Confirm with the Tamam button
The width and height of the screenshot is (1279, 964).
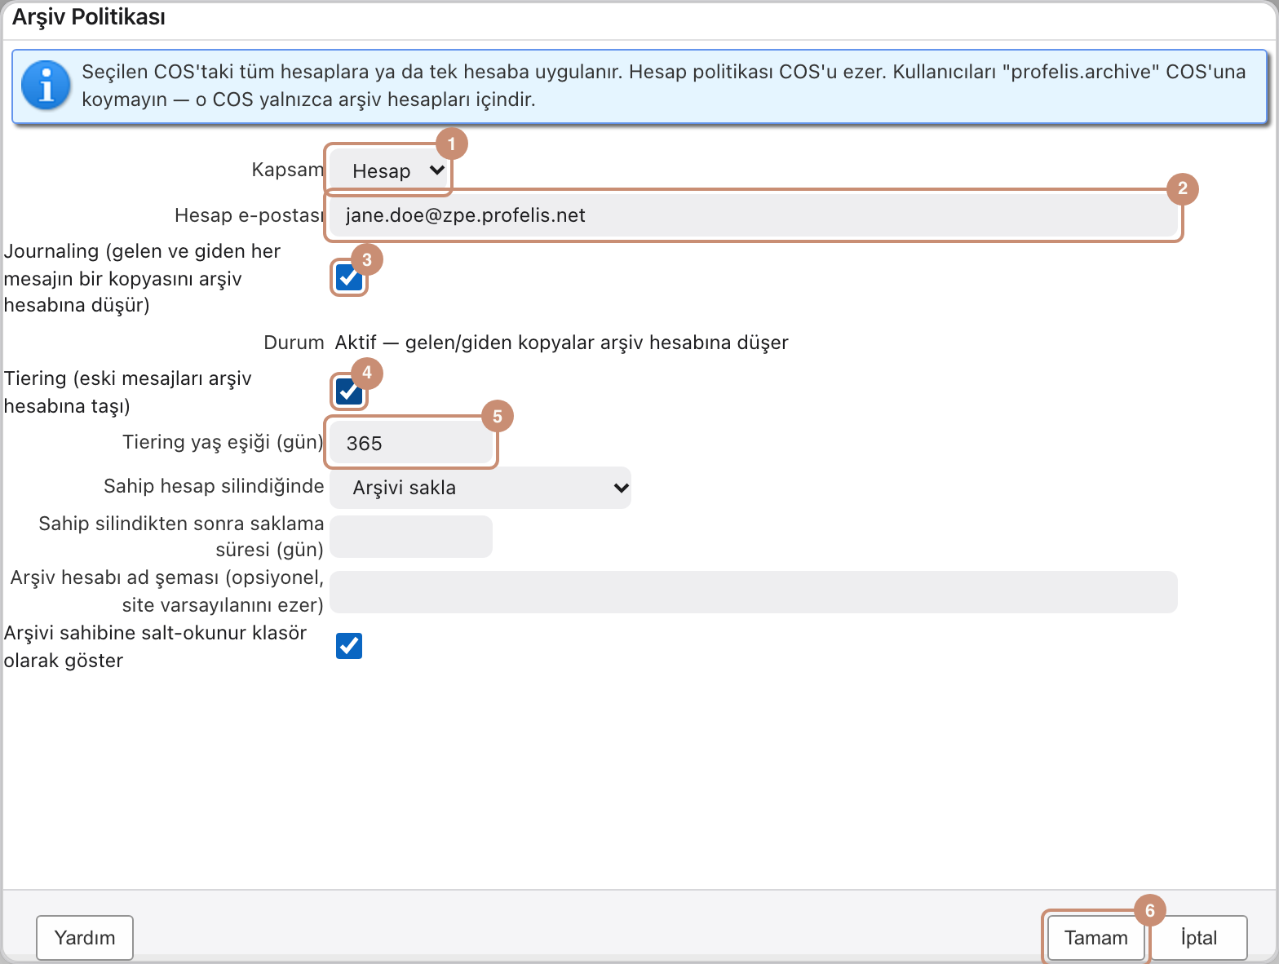tap(1095, 938)
